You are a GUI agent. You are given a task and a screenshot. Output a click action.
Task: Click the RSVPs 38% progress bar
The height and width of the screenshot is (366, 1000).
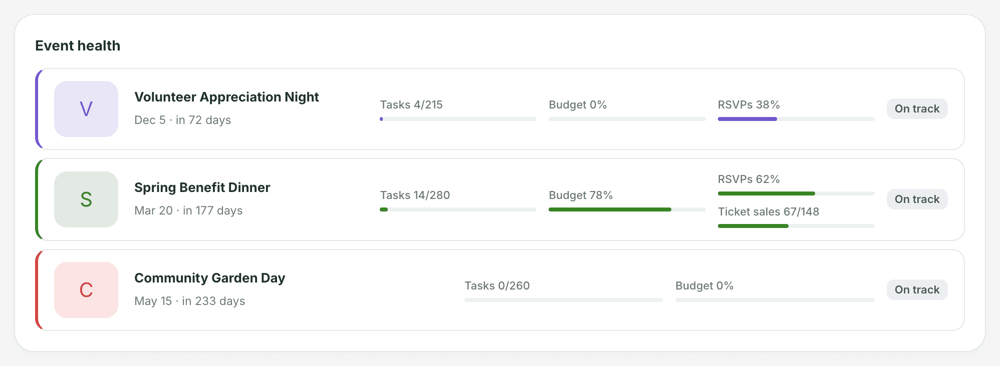click(x=796, y=119)
